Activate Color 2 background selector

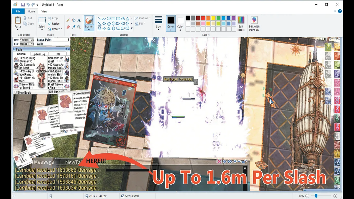[x=180, y=23]
